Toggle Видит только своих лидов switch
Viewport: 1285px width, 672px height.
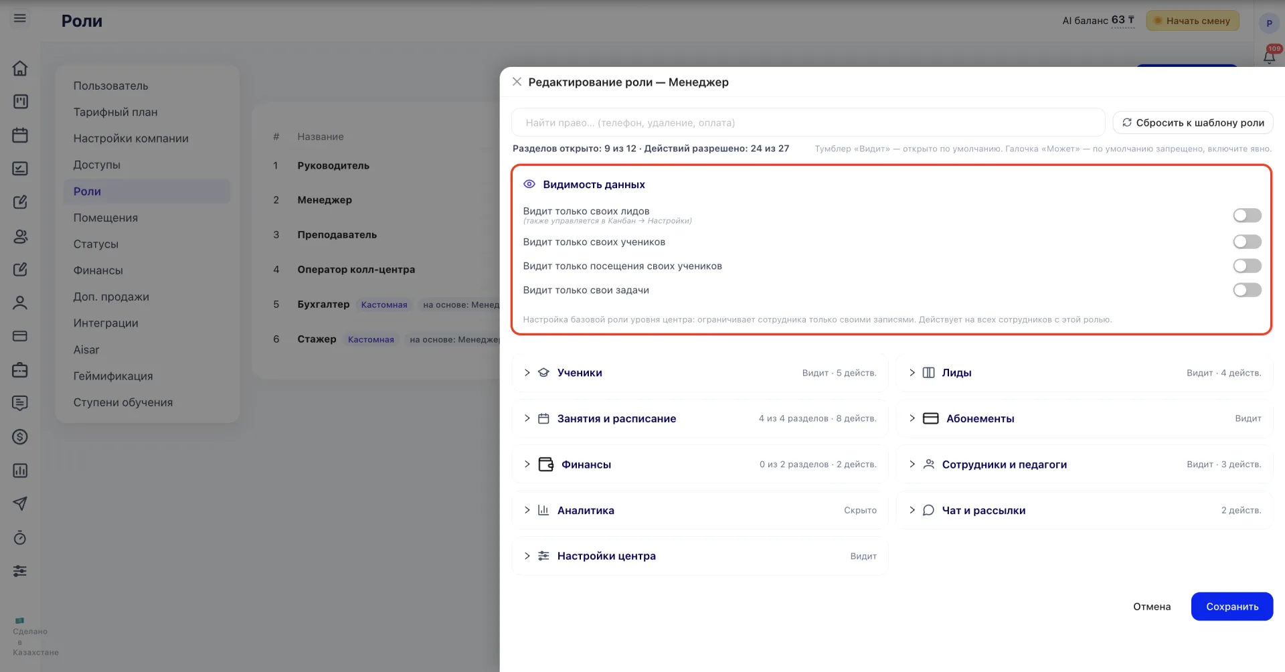[1247, 216]
